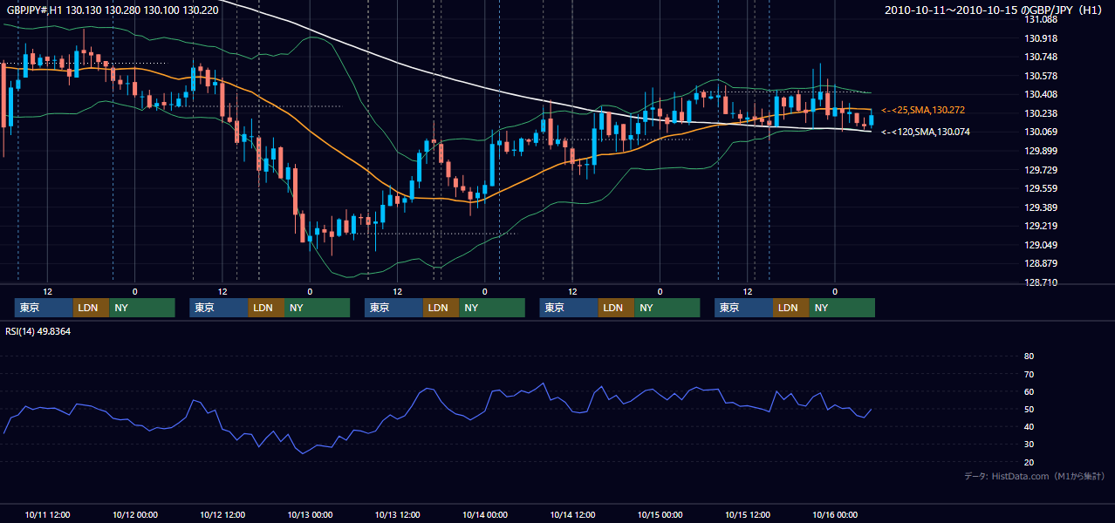The height and width of the screenshot is (523, 1115).
Task: Select price axis value 130.748
Action: (1040, 57)
